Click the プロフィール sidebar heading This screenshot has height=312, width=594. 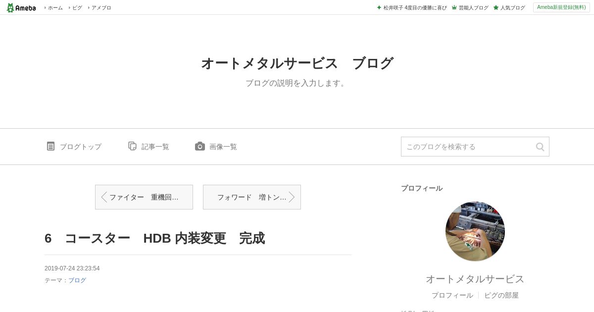click(422, 188)
